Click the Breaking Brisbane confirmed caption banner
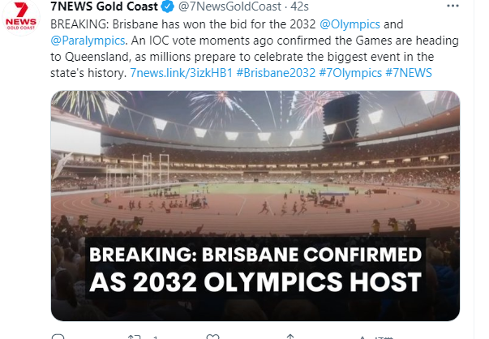This screenshot has width=489, height=339. point(255,268)
